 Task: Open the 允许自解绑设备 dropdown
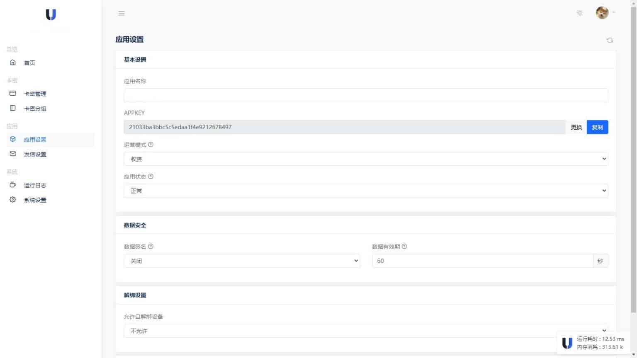366,331
